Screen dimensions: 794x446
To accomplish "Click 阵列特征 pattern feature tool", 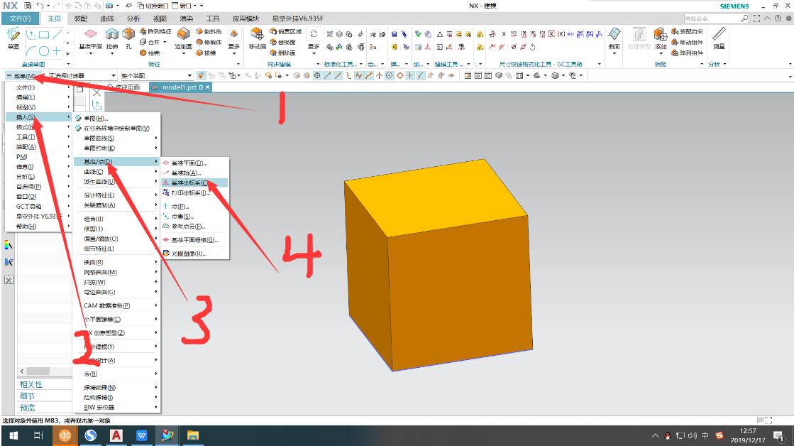I will point(155,31).
